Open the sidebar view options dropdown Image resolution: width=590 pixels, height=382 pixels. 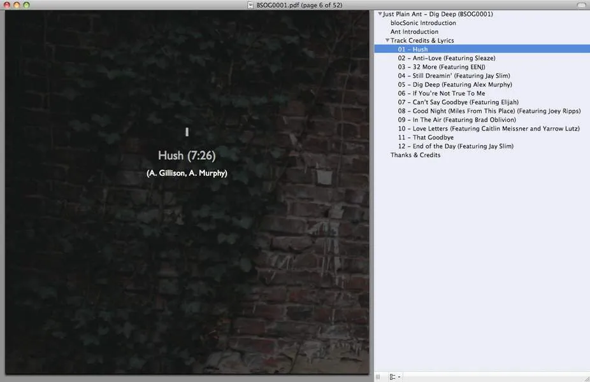tap(394, 377)
